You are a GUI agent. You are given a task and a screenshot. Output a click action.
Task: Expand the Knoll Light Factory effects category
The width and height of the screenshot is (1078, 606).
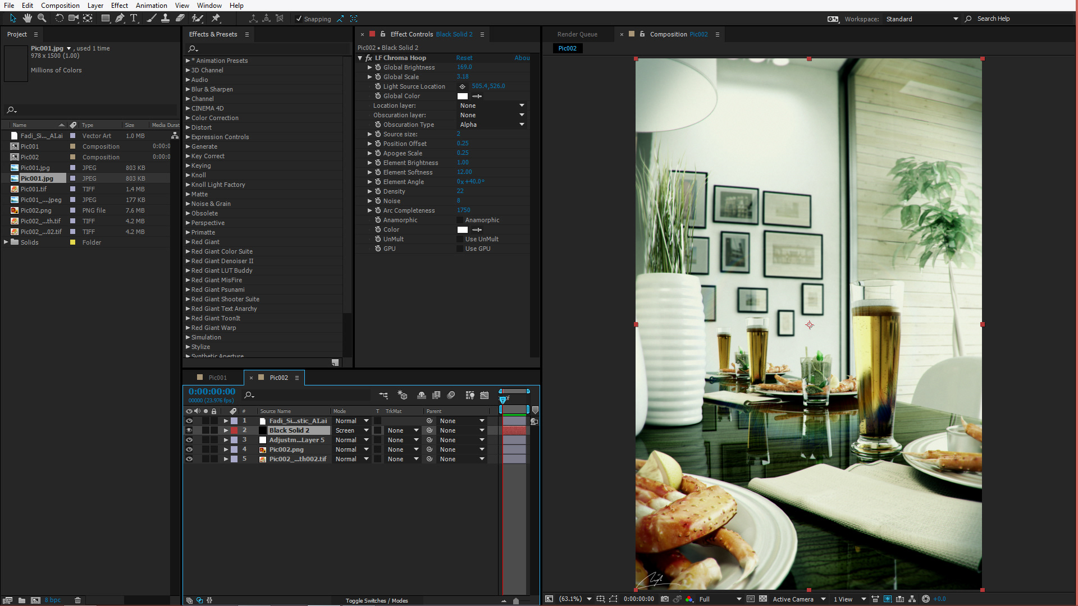[188, 185]
